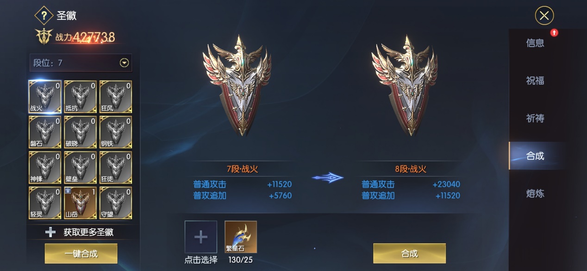Pick the 破晓 emblem slot
Screen dimensions: 587x271
pyautogui.click(x=81, y=132)
